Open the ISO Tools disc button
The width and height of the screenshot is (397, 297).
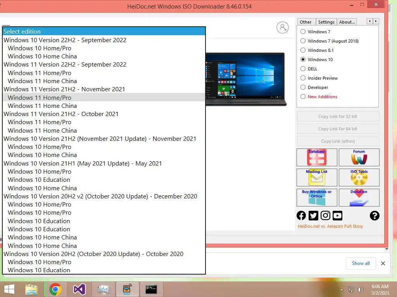[359, 177]
